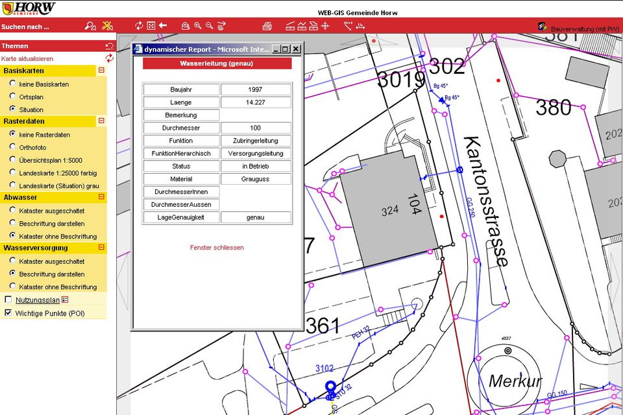Enable the Nutzungsplan checkbox
This screenshot has width=623, height=415.
[x=8, y=300]
